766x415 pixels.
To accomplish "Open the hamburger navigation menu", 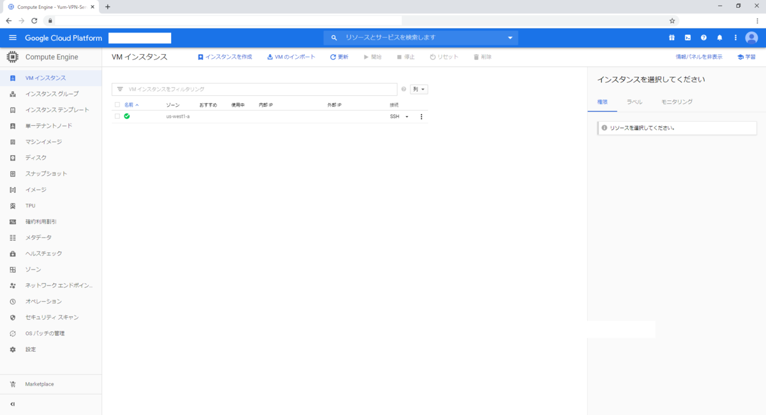I will pos(13,38).
